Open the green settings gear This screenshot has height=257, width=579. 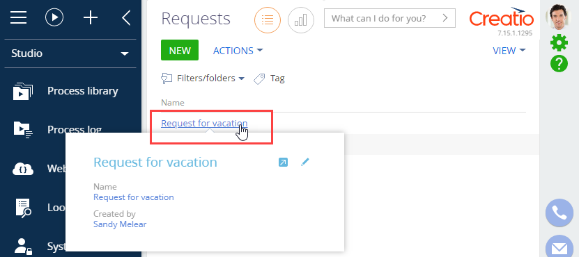pyautogui.click(x=559, y=43)
